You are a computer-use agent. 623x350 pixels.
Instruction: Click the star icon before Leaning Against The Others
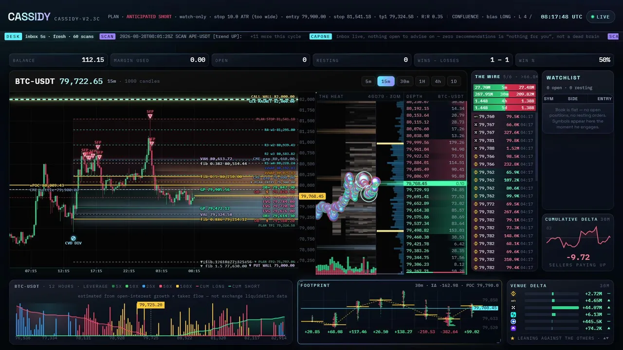pyautogui.click(x=513, y=338)
